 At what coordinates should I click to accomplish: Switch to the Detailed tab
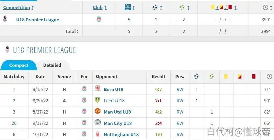pyautogui.click(x=52, y=65)
